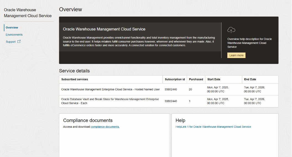Viewport: 292px width, 157px height.
Task: Click the banner title Oracle Warehouse Management Cloud Service
Action: 104,29
